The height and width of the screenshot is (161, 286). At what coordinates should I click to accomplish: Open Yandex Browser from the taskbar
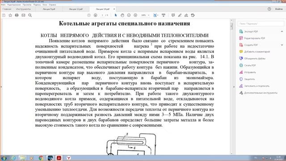(x=68, y=158)
